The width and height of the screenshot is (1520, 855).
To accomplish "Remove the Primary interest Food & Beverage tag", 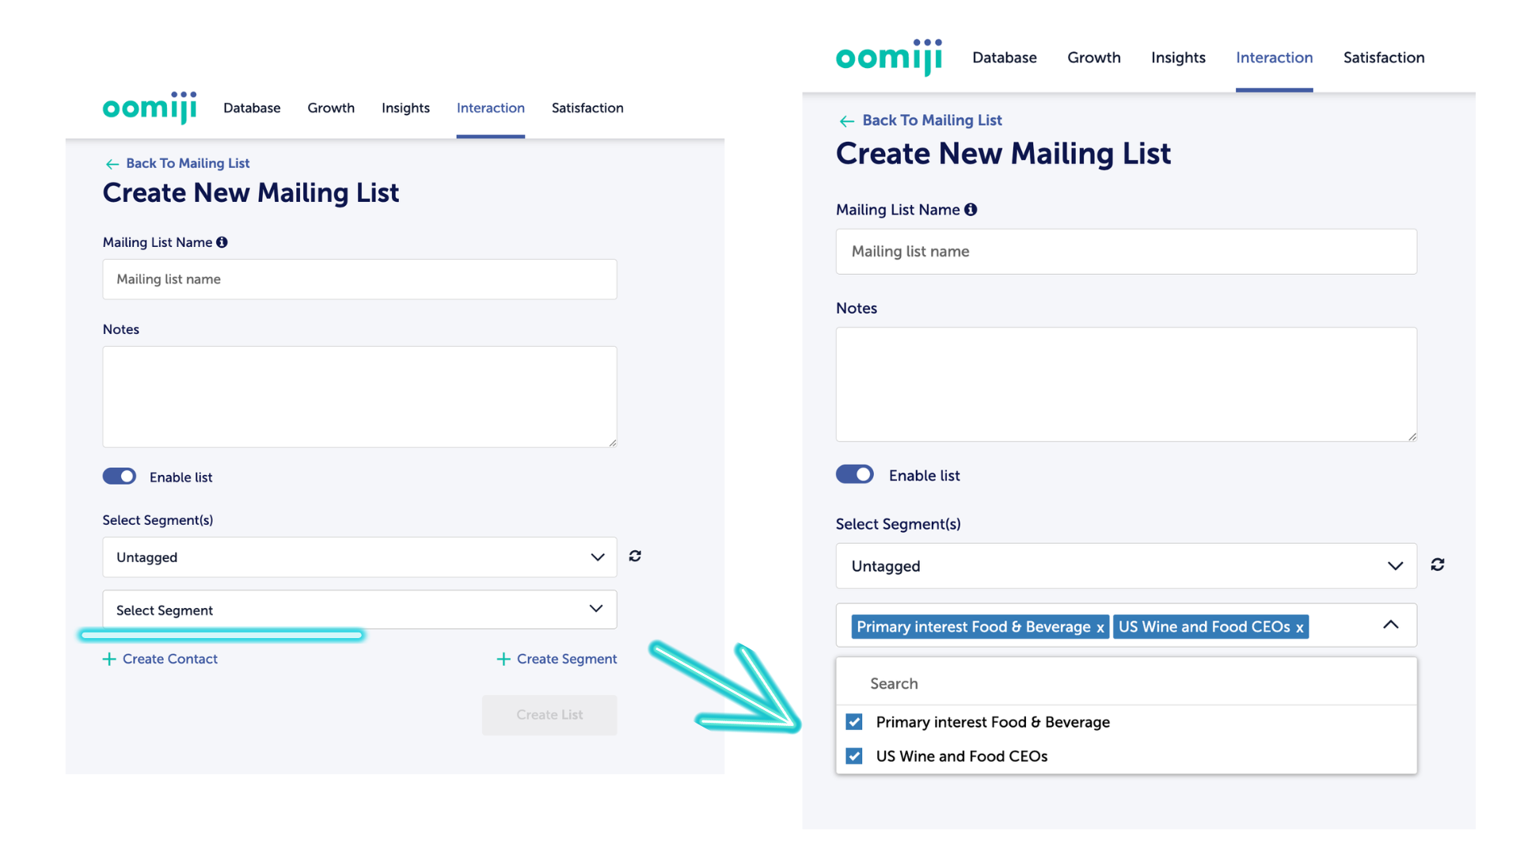I will click(1100, 628).
